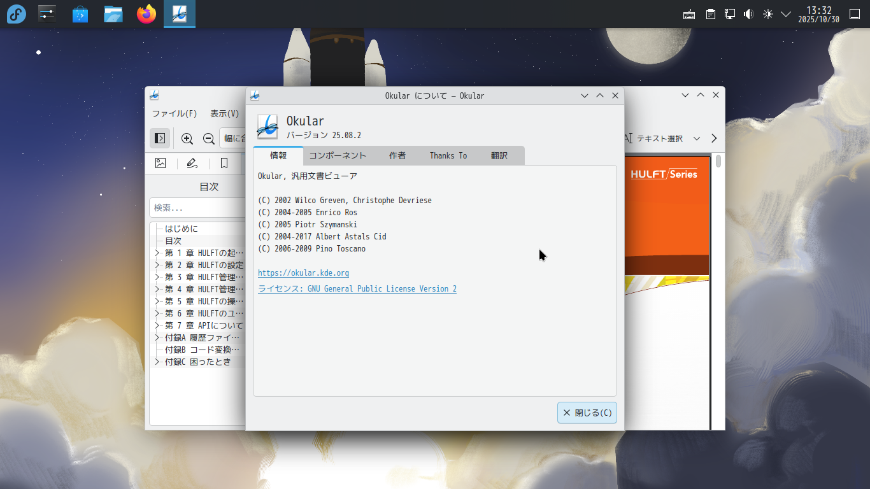Screen dimensions: 870x489
Task: Click the "(C) 2004-2005 Enrico Ros" line
Action: coord(308,213)
